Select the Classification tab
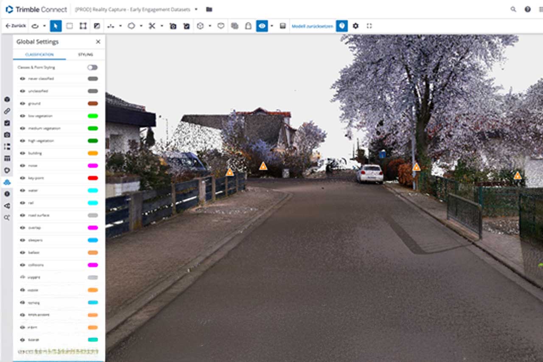 coord(39,55)
